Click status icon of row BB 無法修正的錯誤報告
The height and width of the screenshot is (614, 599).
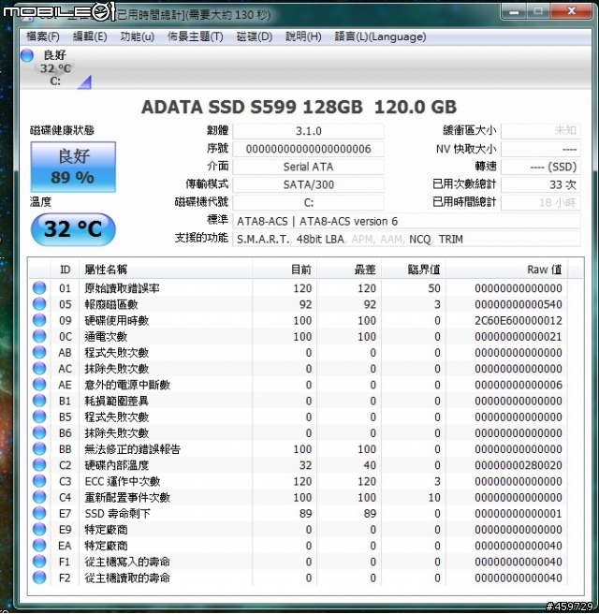[x=39, y=448]
